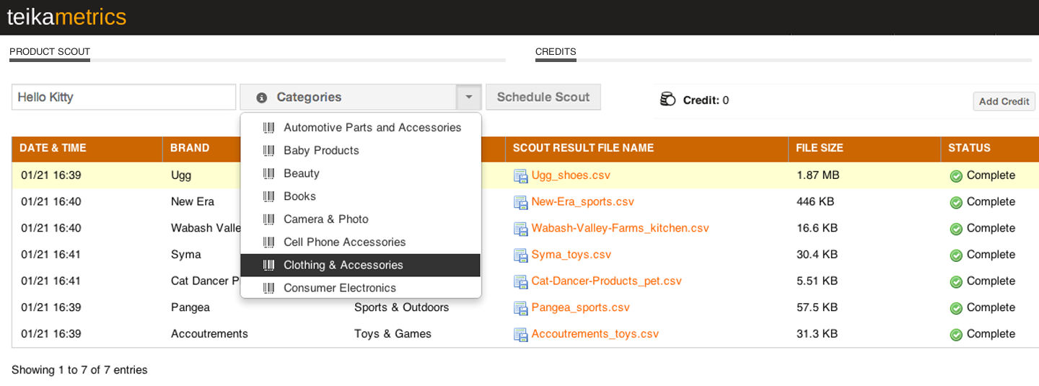Pick Beauty from the category list
Image resolution: width=1039 pixels, height=386 pixels.
pos(361,174)
